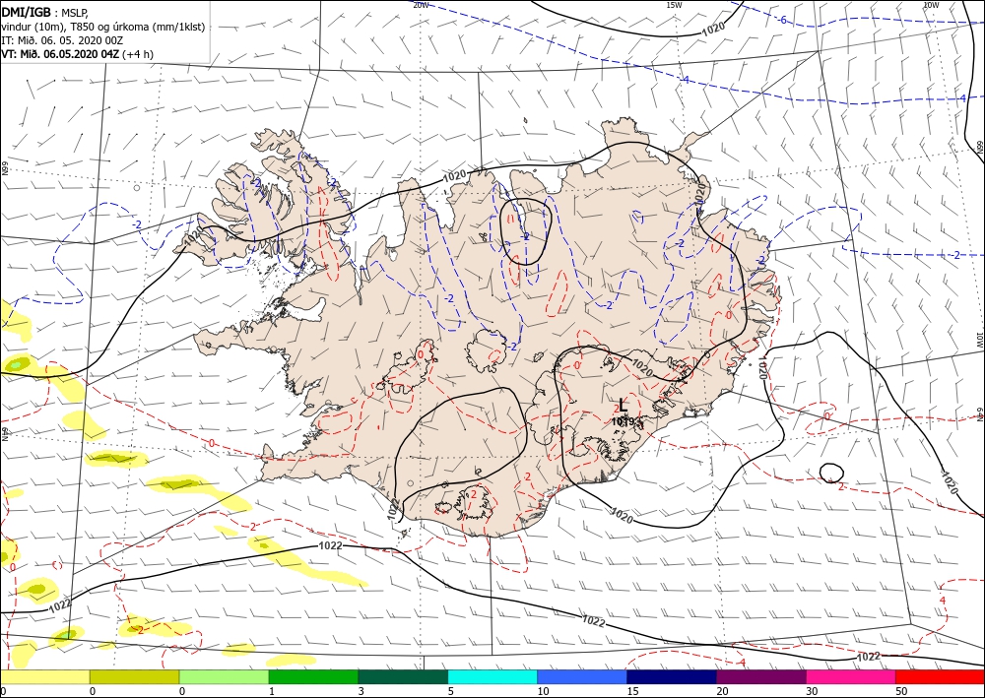Screen dimensions: 985x698
Task: Click the small closed isobar circle offshore southeast
Action: pyautogui.click(x=831, y=472)
